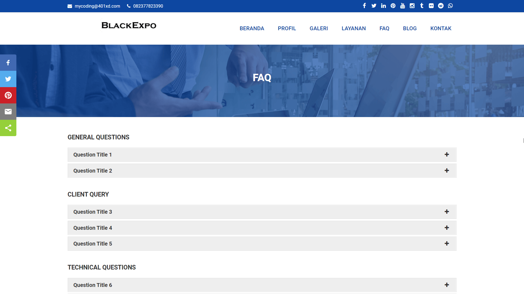
Task: Click the mycoding@401xd.com email link
Action: pos(97,6)
